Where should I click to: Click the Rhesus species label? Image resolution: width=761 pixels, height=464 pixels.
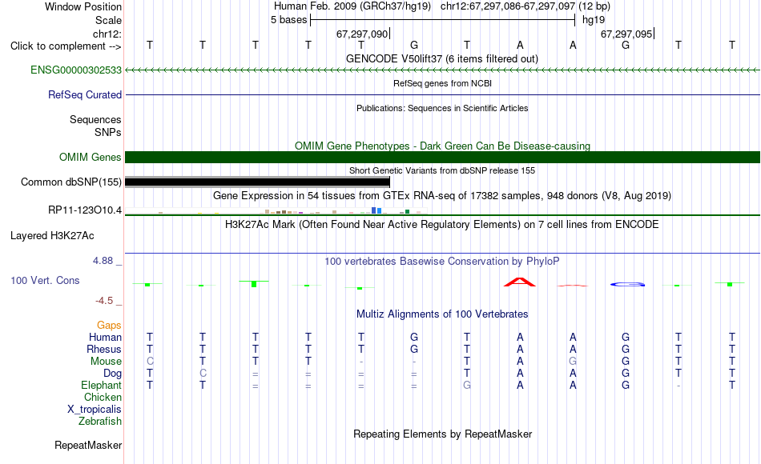104,349
